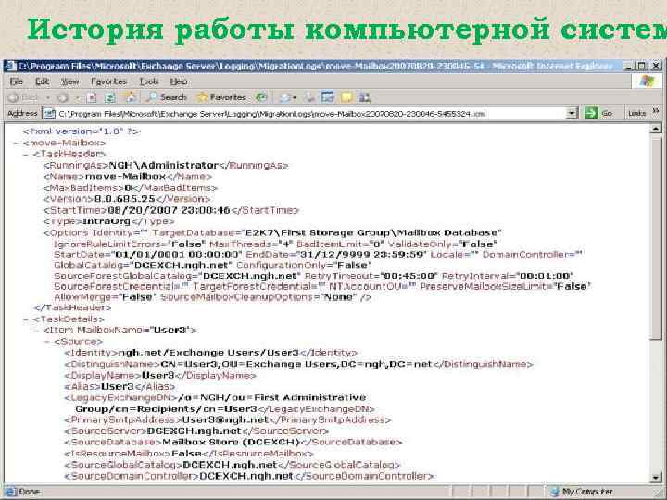Open the Search toolbar button
This screenshot has height=500, width=667.
coord(167,97)
